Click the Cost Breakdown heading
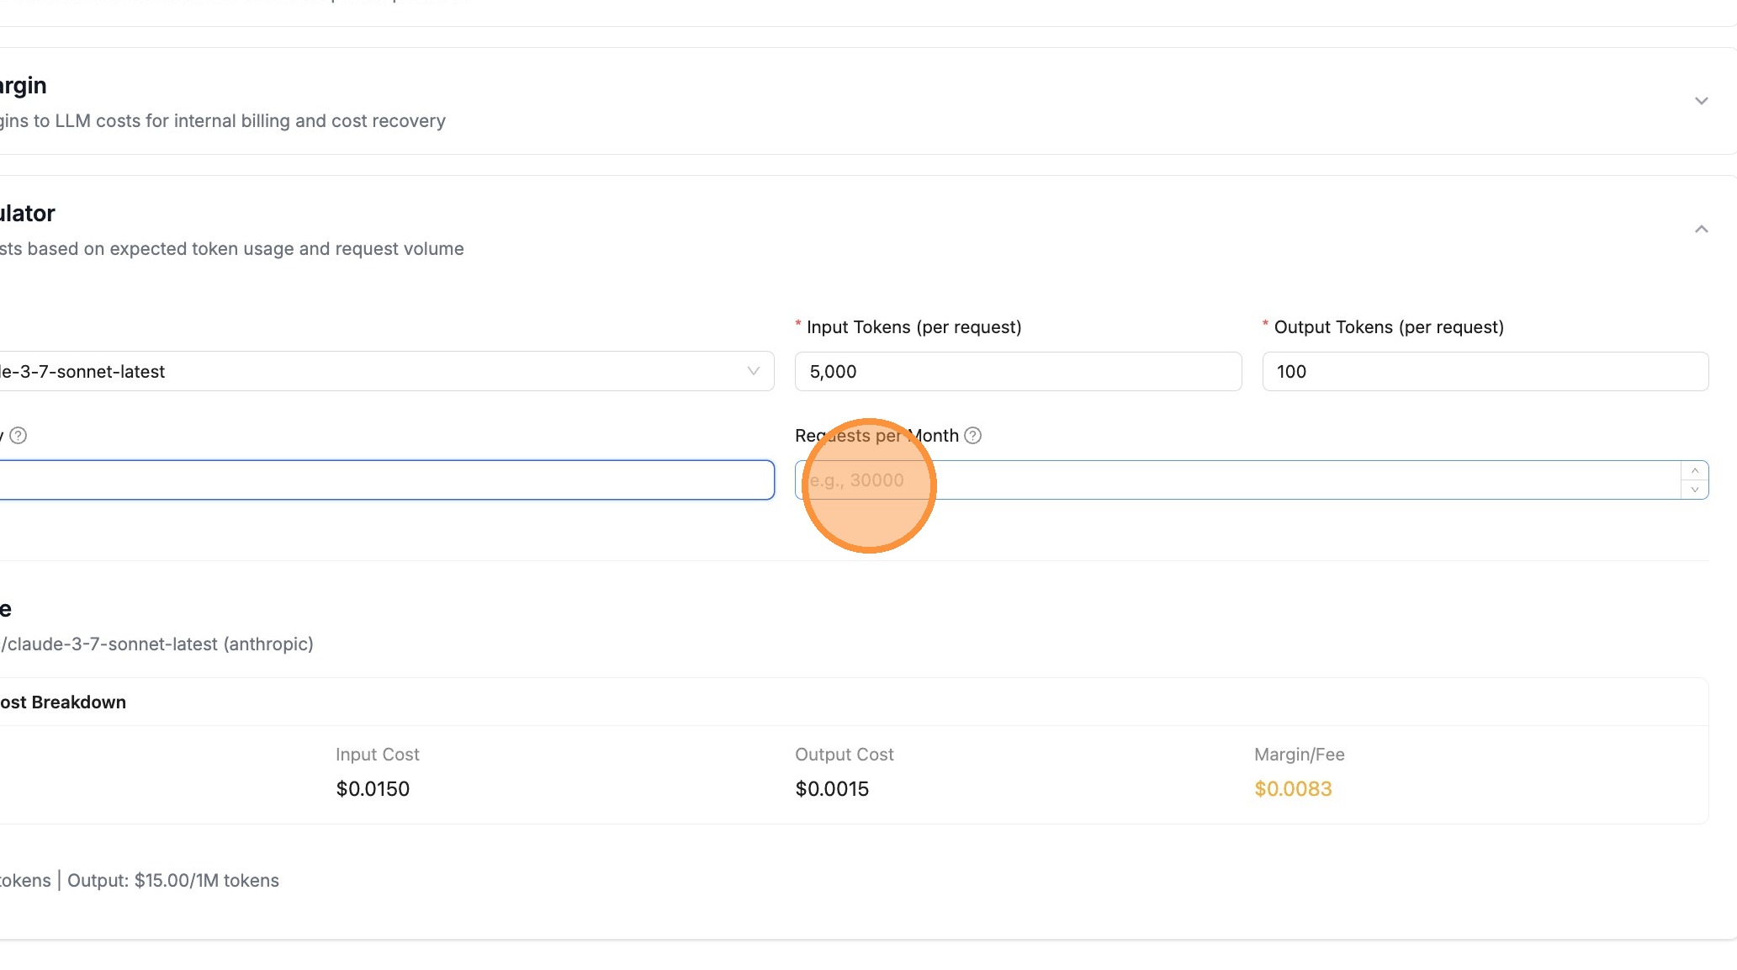This screenshot has height=970, width=1737. [x=63, y=702]
